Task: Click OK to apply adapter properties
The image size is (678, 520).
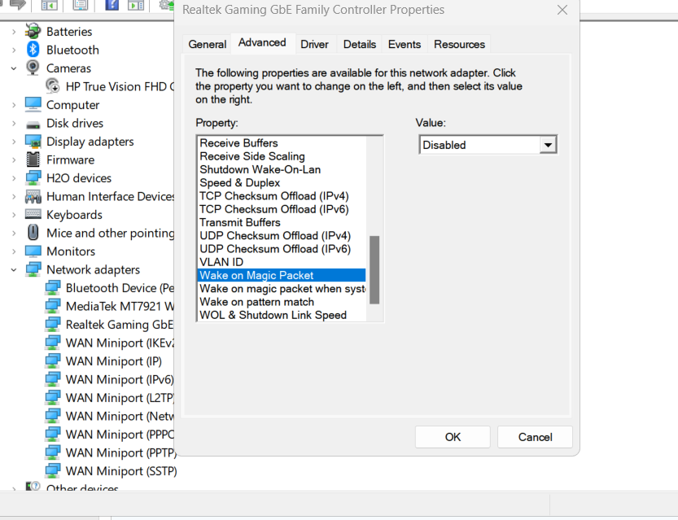Action: coord(453,437)
